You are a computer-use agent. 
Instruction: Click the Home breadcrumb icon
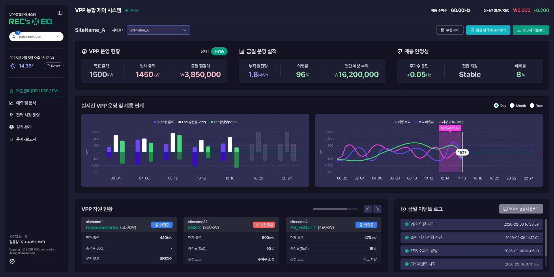click(x=127, y=10)
